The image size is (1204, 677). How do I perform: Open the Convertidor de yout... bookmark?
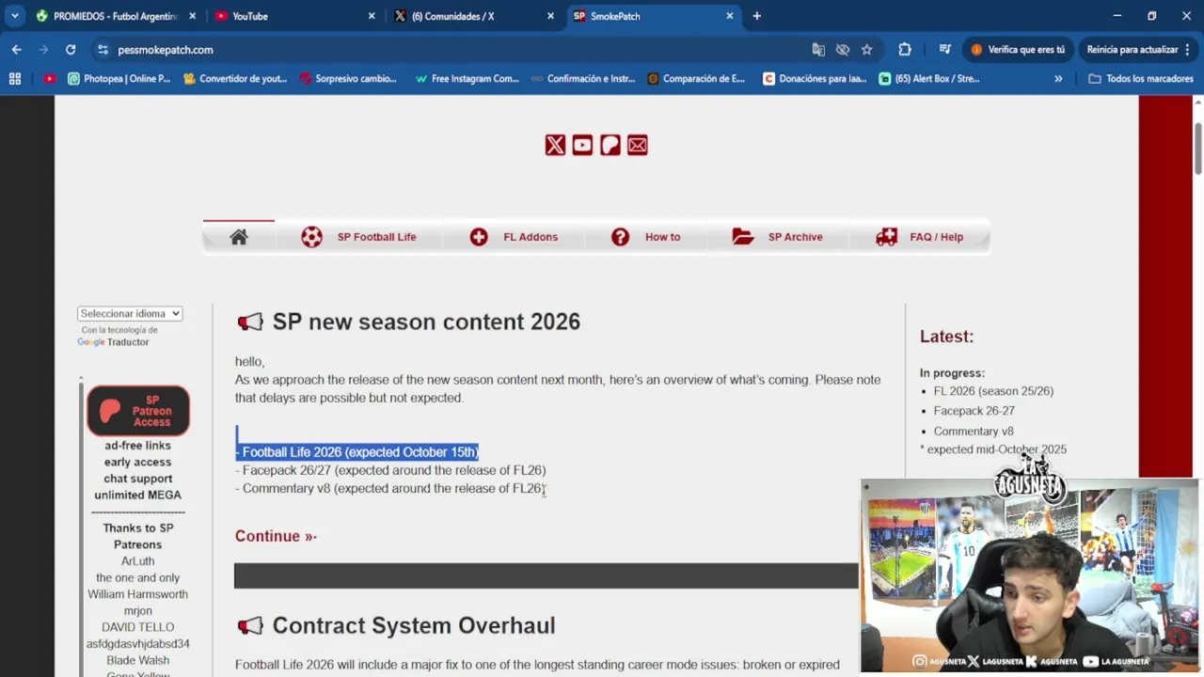click(235, 79)
